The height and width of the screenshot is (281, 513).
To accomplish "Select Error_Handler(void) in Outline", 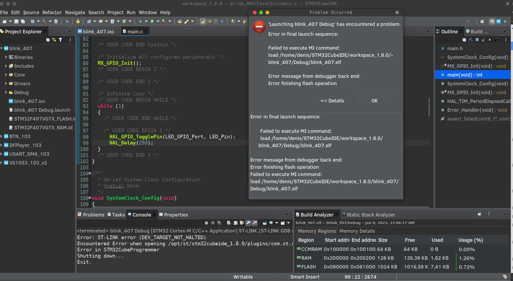I will coord(474,110).
